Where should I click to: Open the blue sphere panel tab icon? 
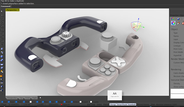pos(178,19)
